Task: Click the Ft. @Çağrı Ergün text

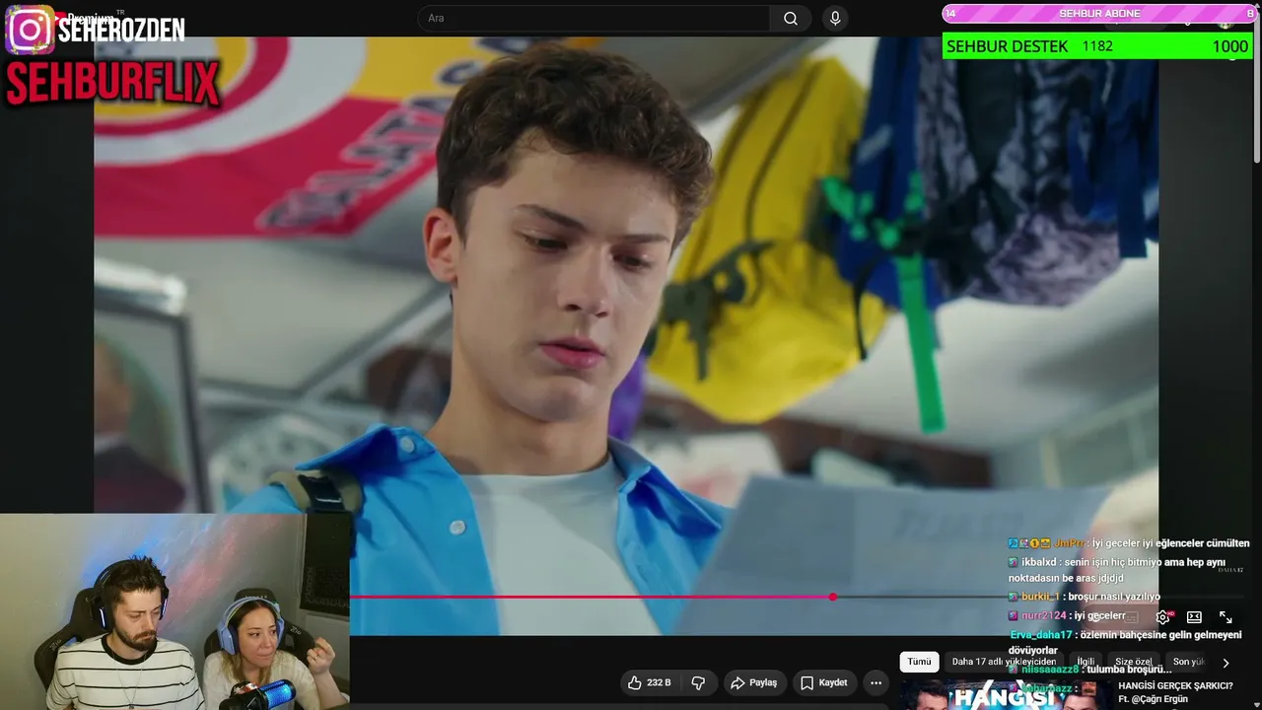Action: point(1153,699)
